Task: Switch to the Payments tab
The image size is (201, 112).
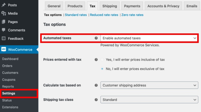Action: tap(132, 6)
